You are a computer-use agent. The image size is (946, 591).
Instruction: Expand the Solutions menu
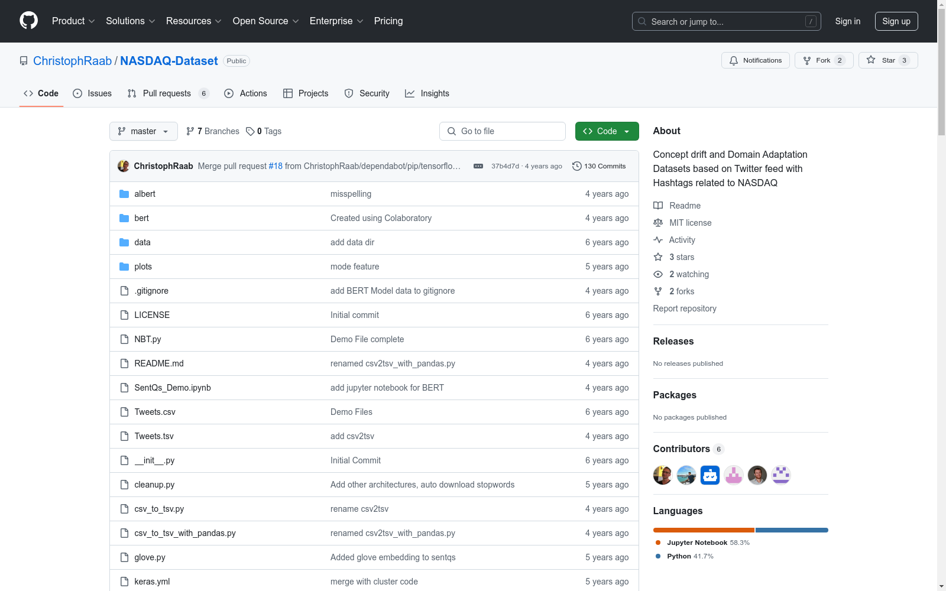tap(131, 21)
